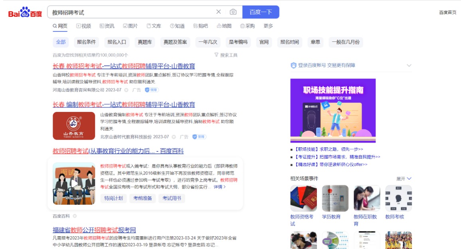Click the 保障 shield badge on first ad
The height and width of the screenshot is (249, 461).
[152, 90]
